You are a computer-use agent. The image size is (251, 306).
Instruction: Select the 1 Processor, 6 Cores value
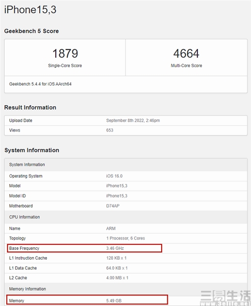click(125, 238)
